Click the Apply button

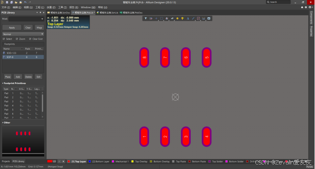pos(12,27)
